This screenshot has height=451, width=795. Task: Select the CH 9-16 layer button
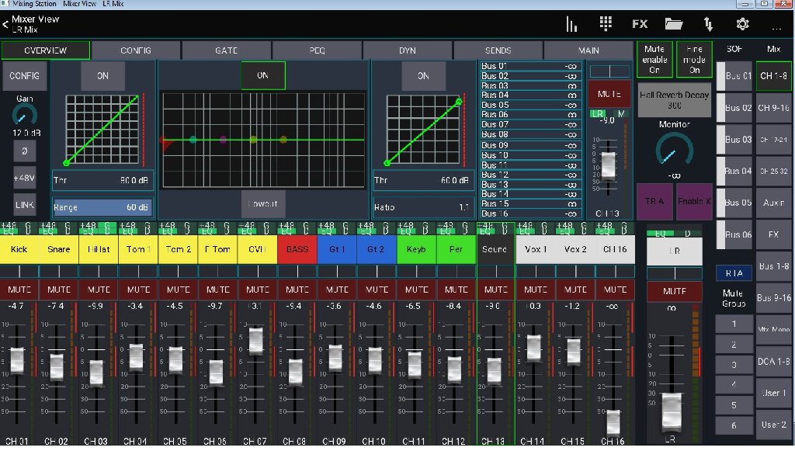[773, 108]
